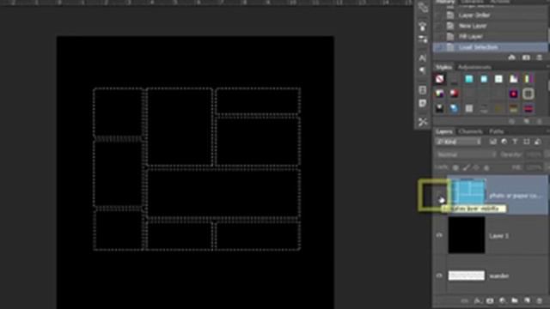This screenshot has width=550, height=309.
Task: Add a layer style fx
Action: [x=478, y=301]
